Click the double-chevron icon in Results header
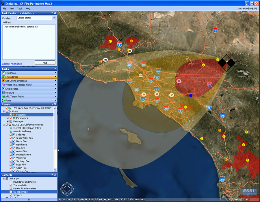 55,104
